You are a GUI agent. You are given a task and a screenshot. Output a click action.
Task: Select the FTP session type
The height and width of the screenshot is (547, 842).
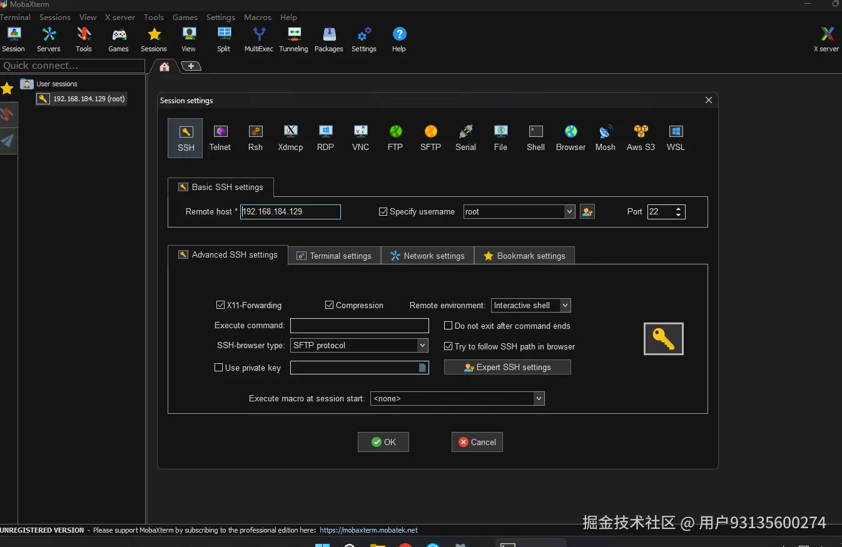pyautogui.click(x=395, y=138)
